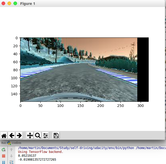Activate the Zoom to rectangle magnifier
This screenshot has height=164, width=166.
[x=38, y=135]
